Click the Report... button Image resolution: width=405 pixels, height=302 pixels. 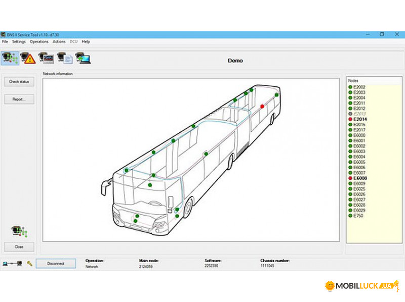point(19,99)
